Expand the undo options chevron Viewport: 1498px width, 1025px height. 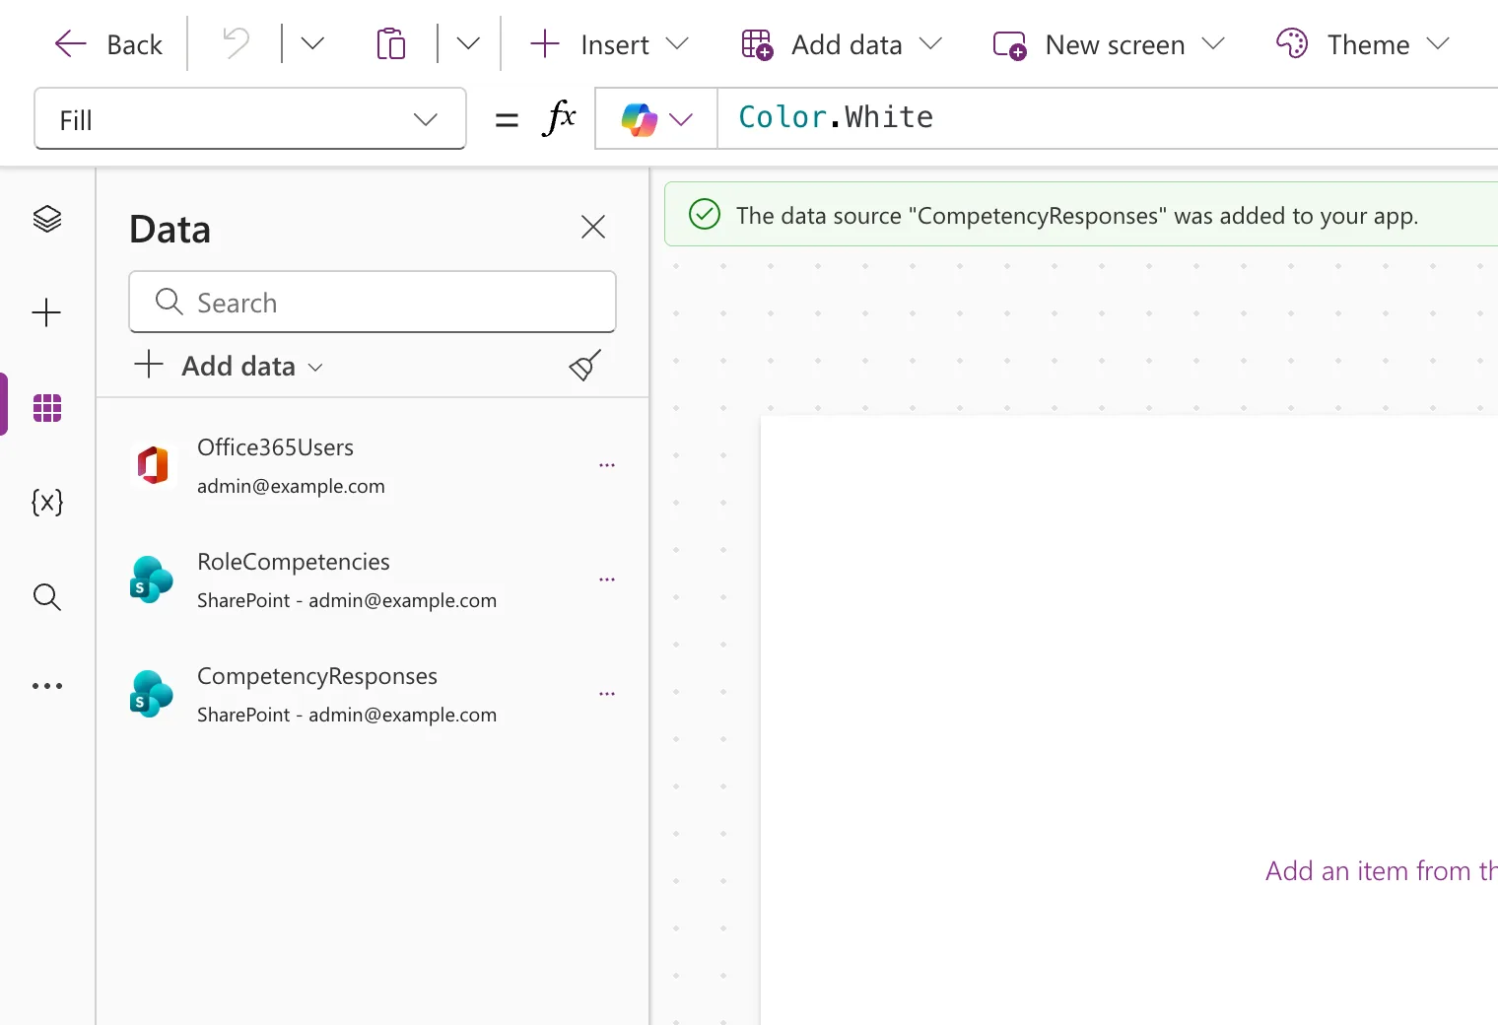(x=312, y=44)
